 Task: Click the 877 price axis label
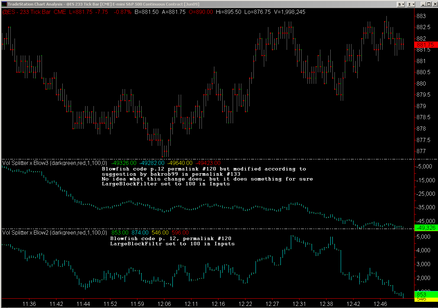(x=421, y=151)
